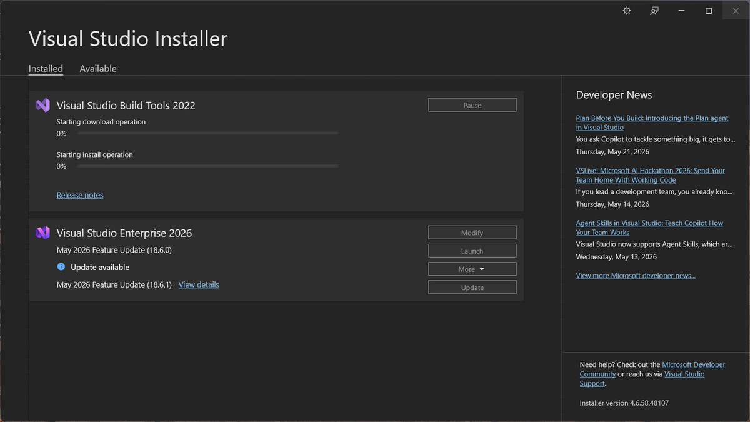Click Visual Studio Enterprise 2026 product name
Viewport: 750px width, 422px height.
(x=124, y=233)
